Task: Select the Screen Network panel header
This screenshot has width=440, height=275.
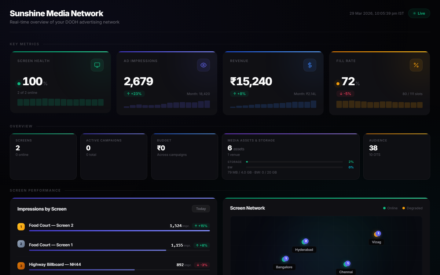Action: 248,208
